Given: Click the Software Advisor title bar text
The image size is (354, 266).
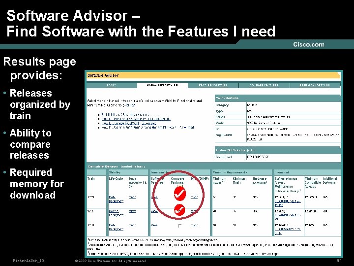Looking at the screenshot, I should [x=103, y=75].
